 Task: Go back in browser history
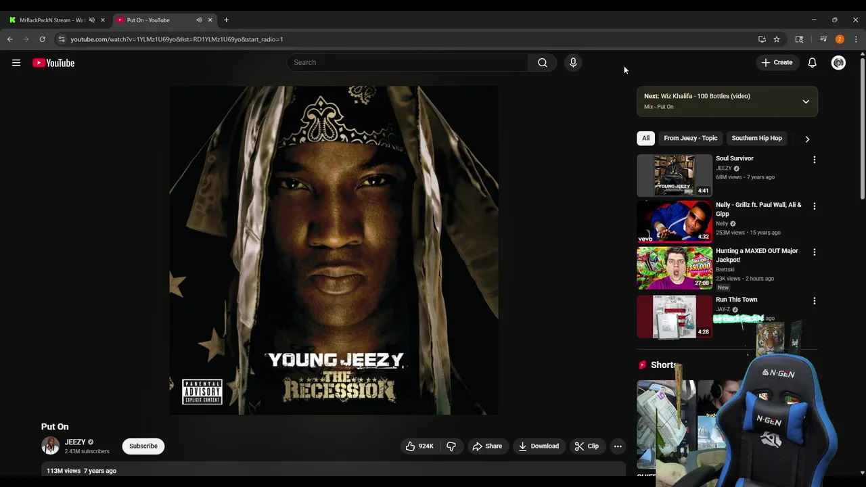10,39
